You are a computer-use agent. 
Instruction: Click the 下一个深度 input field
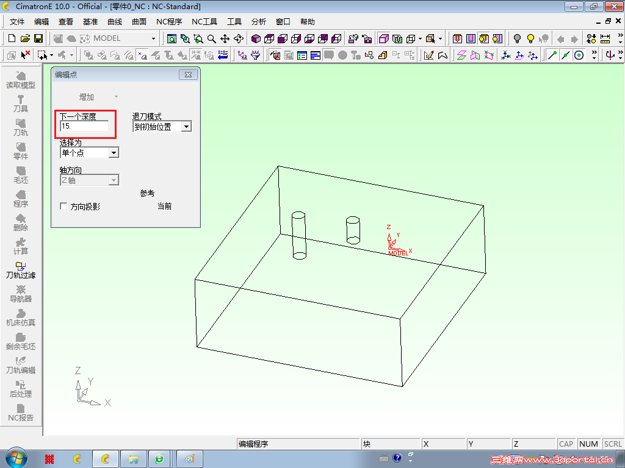pos(84,126)
